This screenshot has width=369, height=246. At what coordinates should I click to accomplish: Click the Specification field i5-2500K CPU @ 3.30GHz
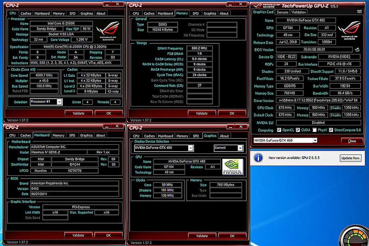75,46
